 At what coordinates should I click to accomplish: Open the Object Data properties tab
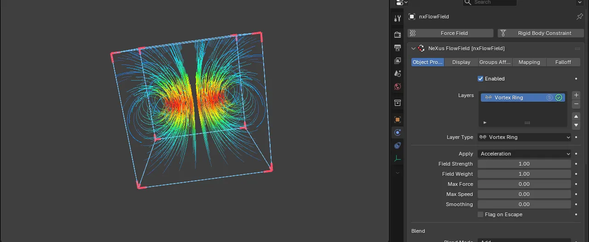[398, 159]
